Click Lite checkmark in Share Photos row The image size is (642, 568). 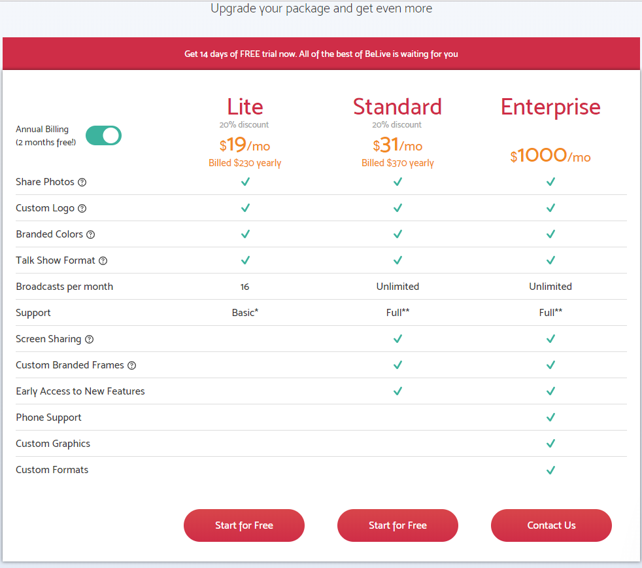(245, 182)
